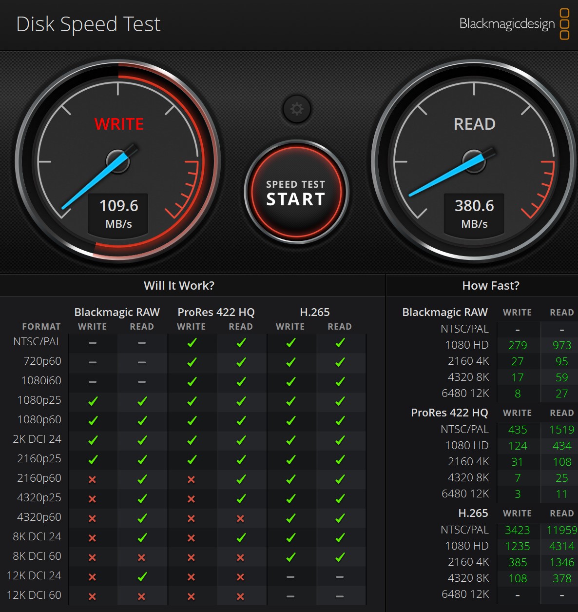Viewport: 578px width, 612px height.
Task: Click Blackmagic RAW 1080 HD write value 279
Action: click(517, 345)
